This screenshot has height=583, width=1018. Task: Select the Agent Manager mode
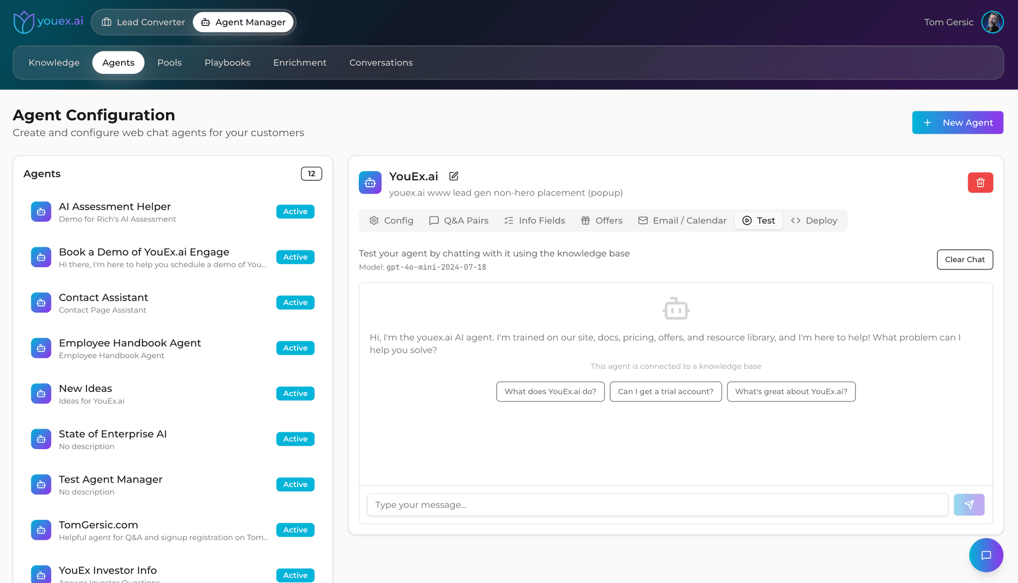(243, 22)
